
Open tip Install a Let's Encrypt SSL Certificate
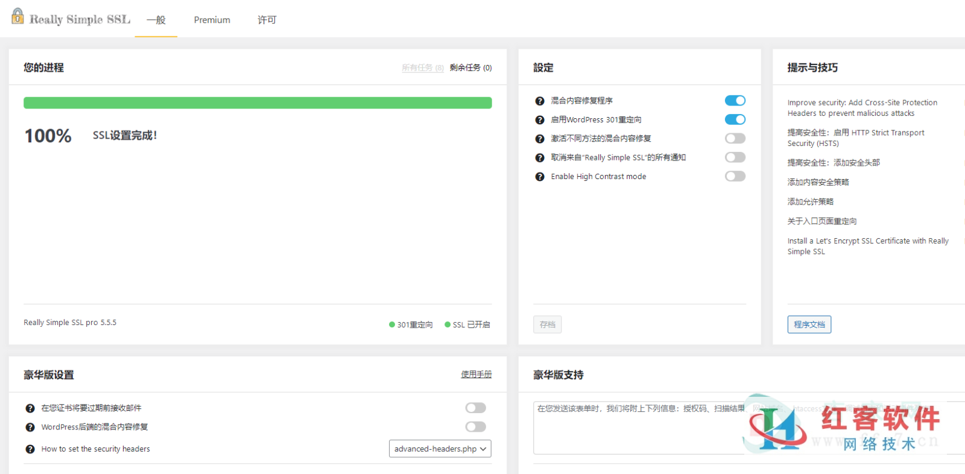[868, 246]
